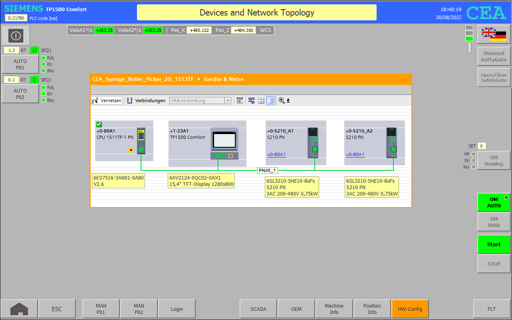The height and width of the screenshot is (320, 512).
Task: Toggle the green checkbox on +0-80A1 device
Action: pyautogui.click(x=99, y=124)
